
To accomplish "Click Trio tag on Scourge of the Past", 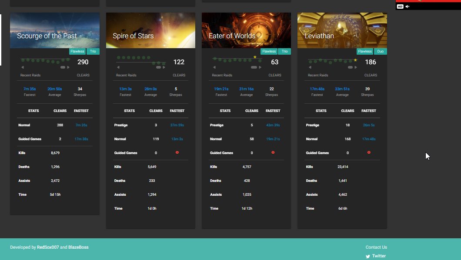I will click(x=93, y=51).
